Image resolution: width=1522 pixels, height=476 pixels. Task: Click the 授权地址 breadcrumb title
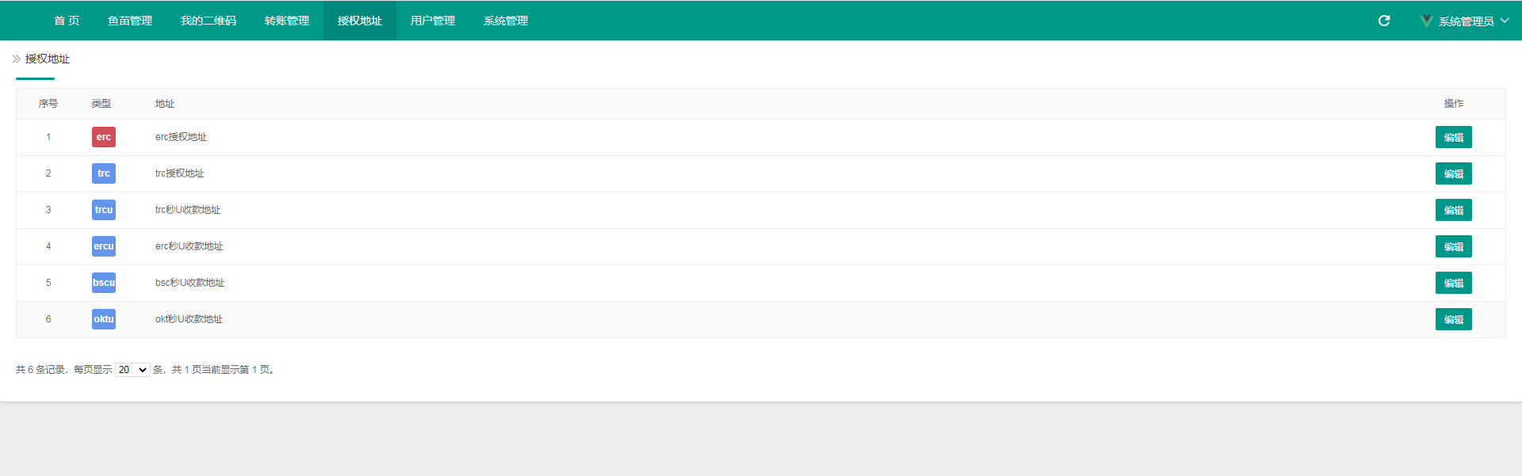(48, 59)
